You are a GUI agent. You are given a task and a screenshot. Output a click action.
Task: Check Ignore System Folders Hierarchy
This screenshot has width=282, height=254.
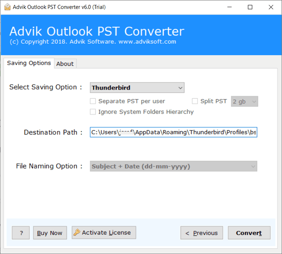pos(93,112)
